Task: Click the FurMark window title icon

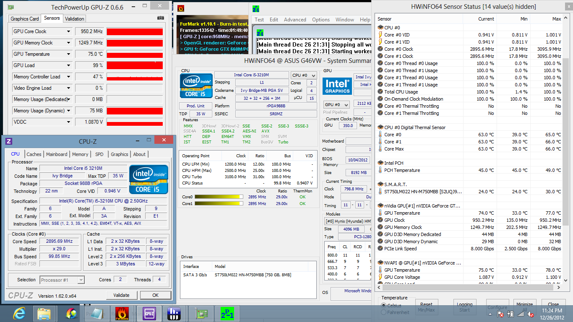Action: pos(181,8)
